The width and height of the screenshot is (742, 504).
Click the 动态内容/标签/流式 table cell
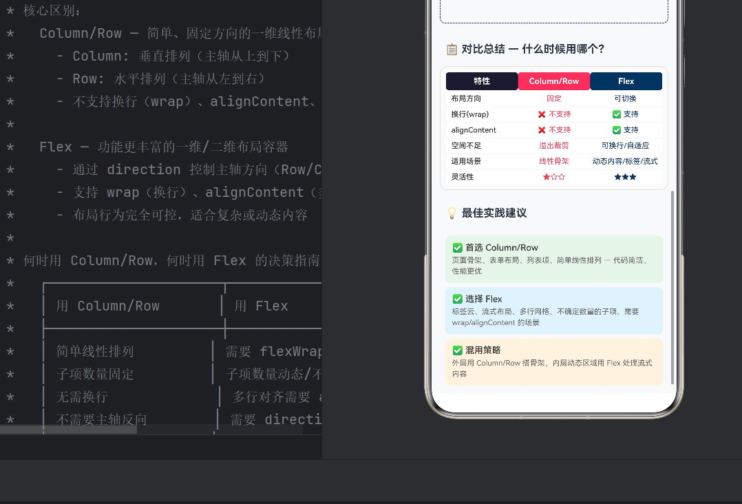click(x=625, y=161)
